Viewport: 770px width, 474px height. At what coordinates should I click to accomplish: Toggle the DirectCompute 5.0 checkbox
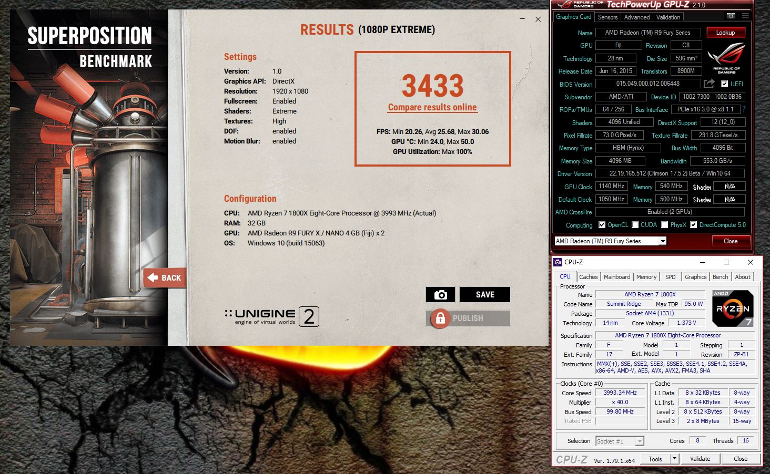point(694,225)
